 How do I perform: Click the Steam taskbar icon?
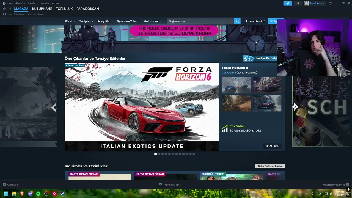(62, 194)
